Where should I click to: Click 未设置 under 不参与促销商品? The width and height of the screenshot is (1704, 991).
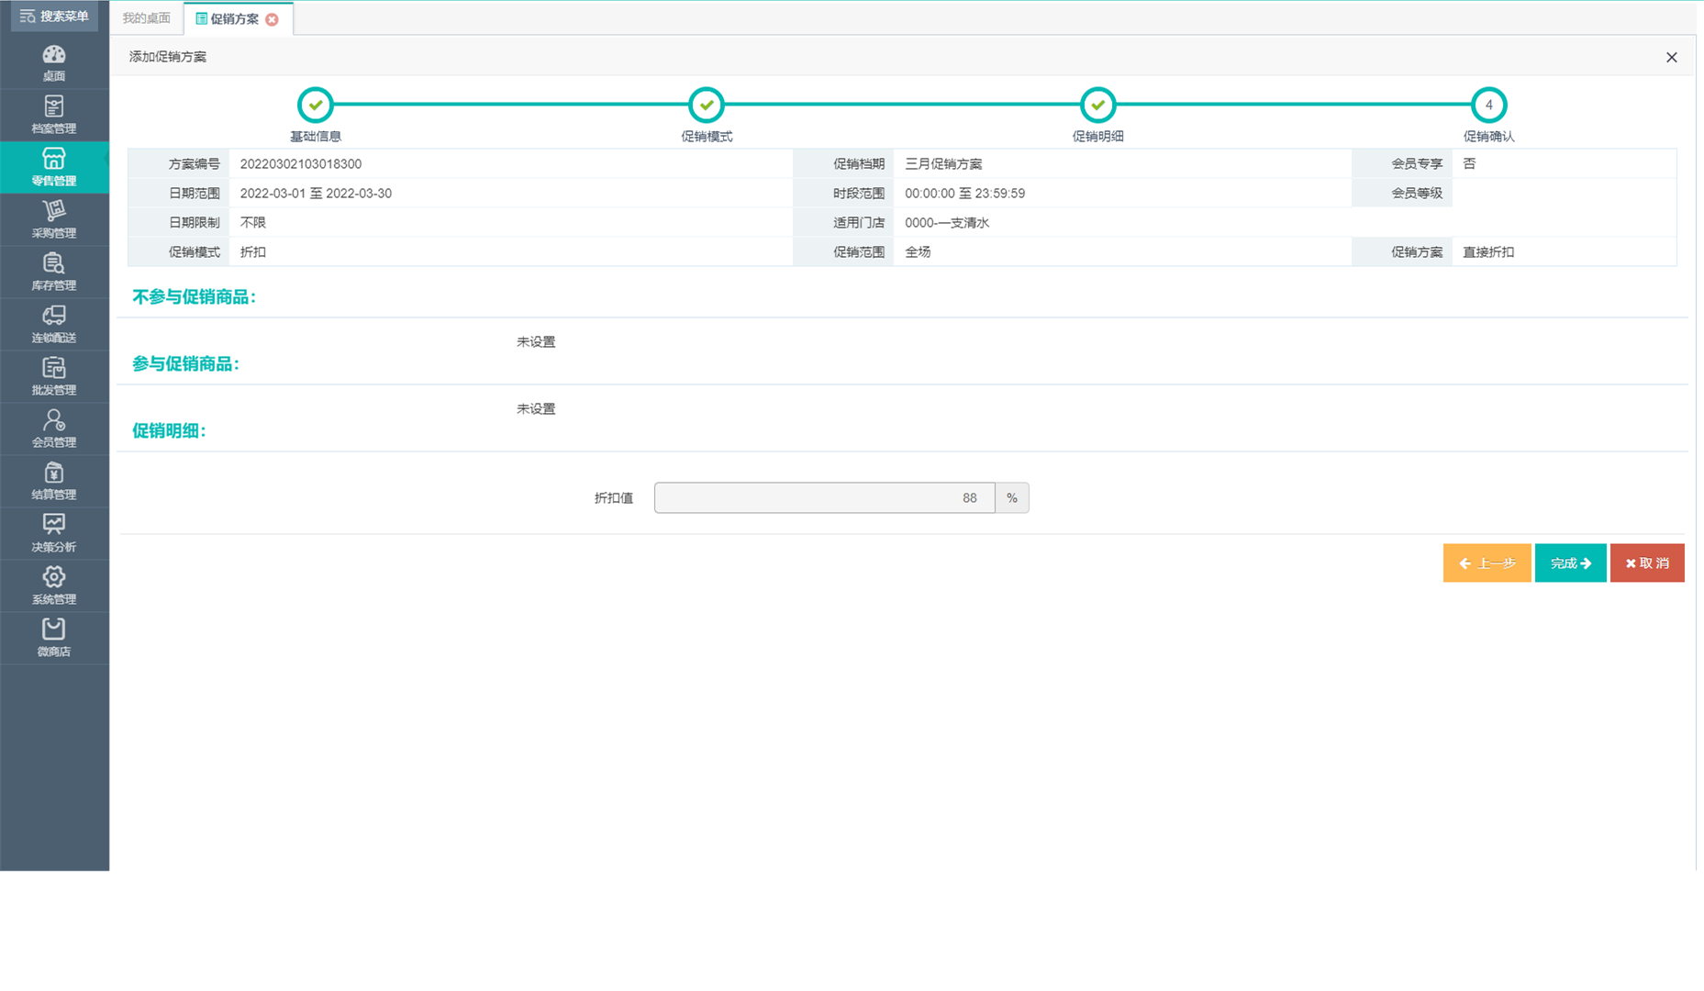[x=536, y=341]
